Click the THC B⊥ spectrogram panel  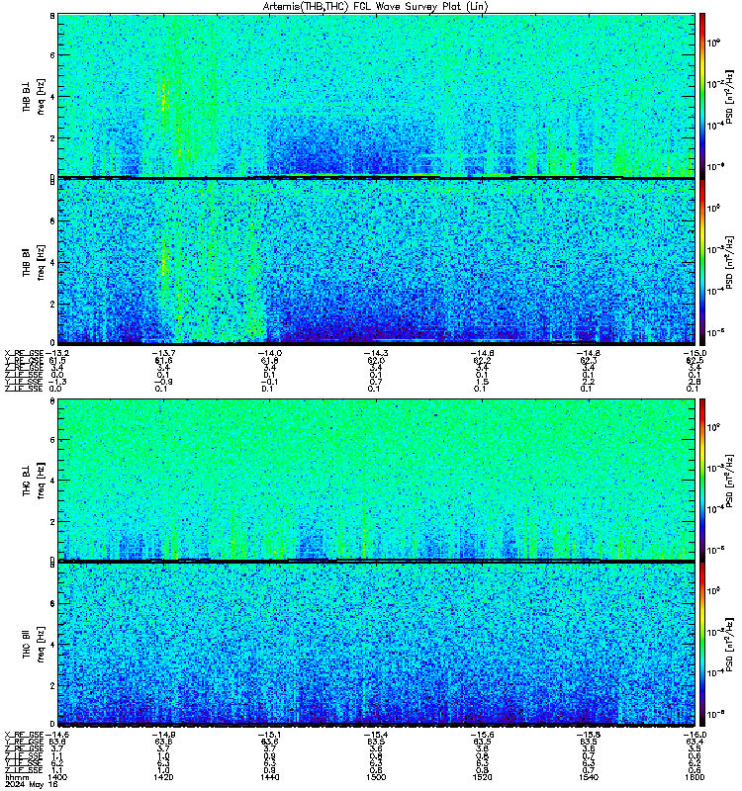(x=377, y=480)
